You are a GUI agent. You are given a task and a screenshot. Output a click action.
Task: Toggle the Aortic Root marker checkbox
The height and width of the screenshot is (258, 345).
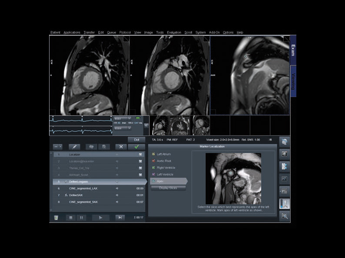153,161
